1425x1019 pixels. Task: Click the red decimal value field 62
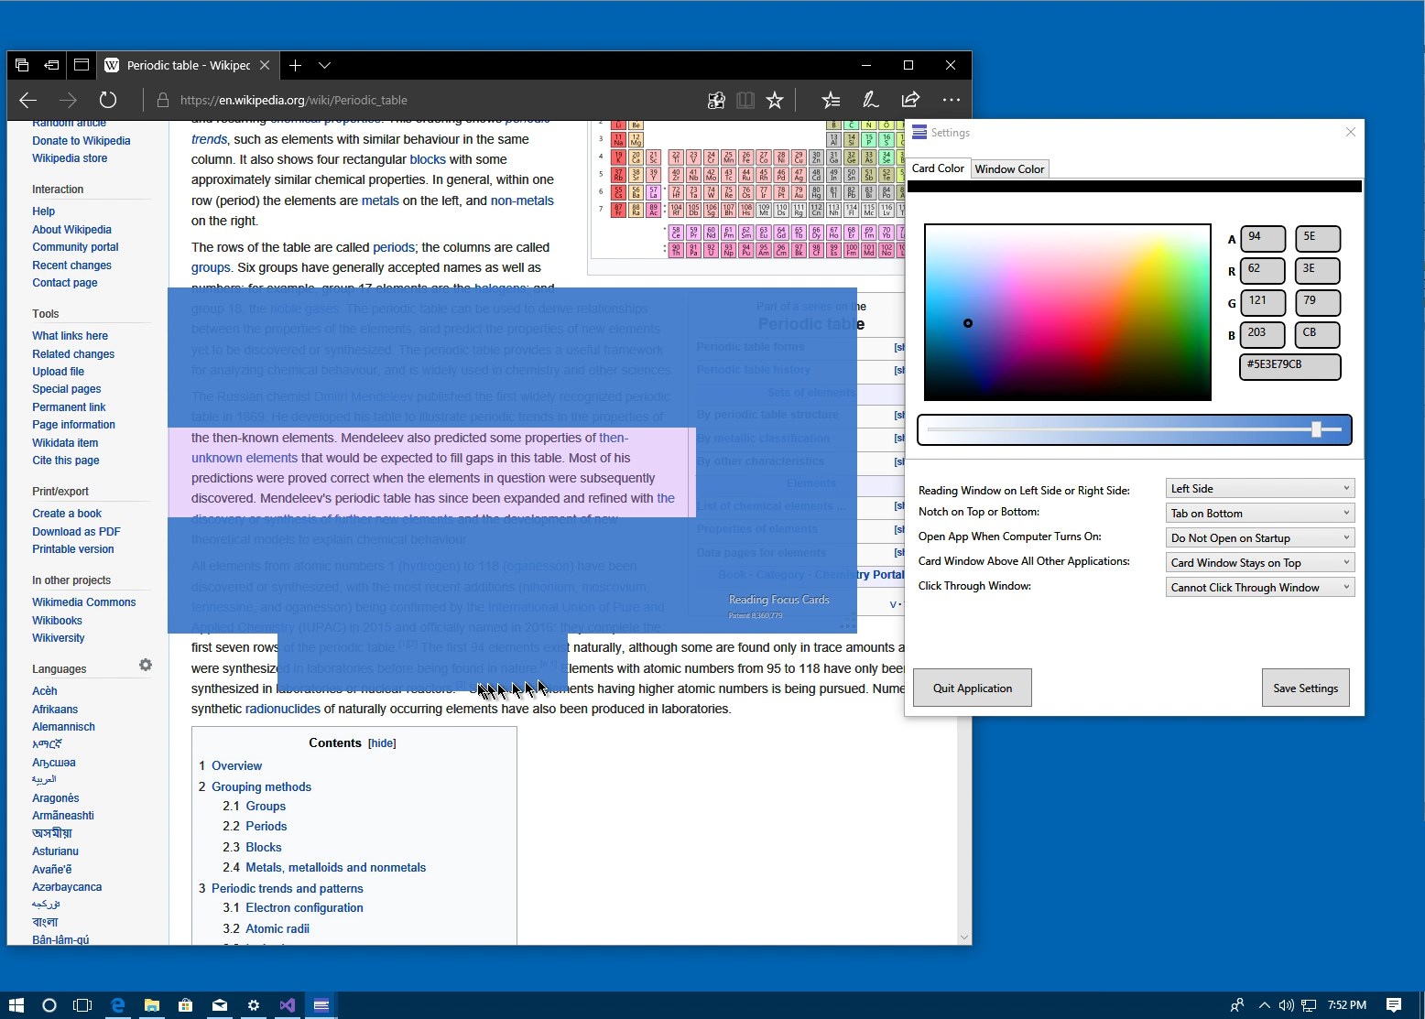tap(1262, 270)
